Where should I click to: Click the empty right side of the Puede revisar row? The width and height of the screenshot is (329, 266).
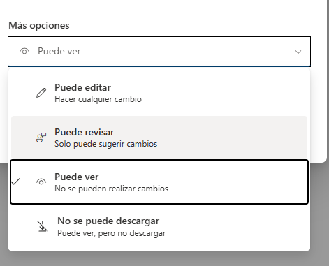coord(233,138)
